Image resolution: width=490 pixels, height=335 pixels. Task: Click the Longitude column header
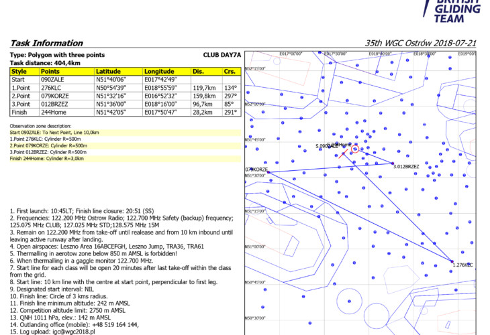(159, 70)
